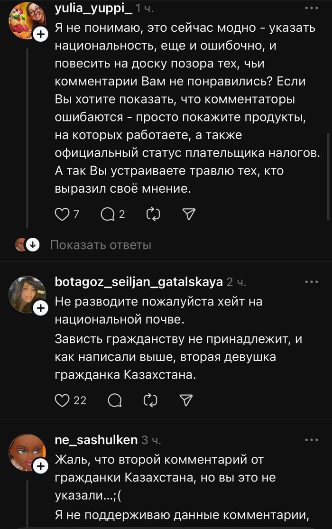Like yulia_yuppi_'s comment with heart icon
Viewport: 332px width, 529px height.
click(63, 214)
